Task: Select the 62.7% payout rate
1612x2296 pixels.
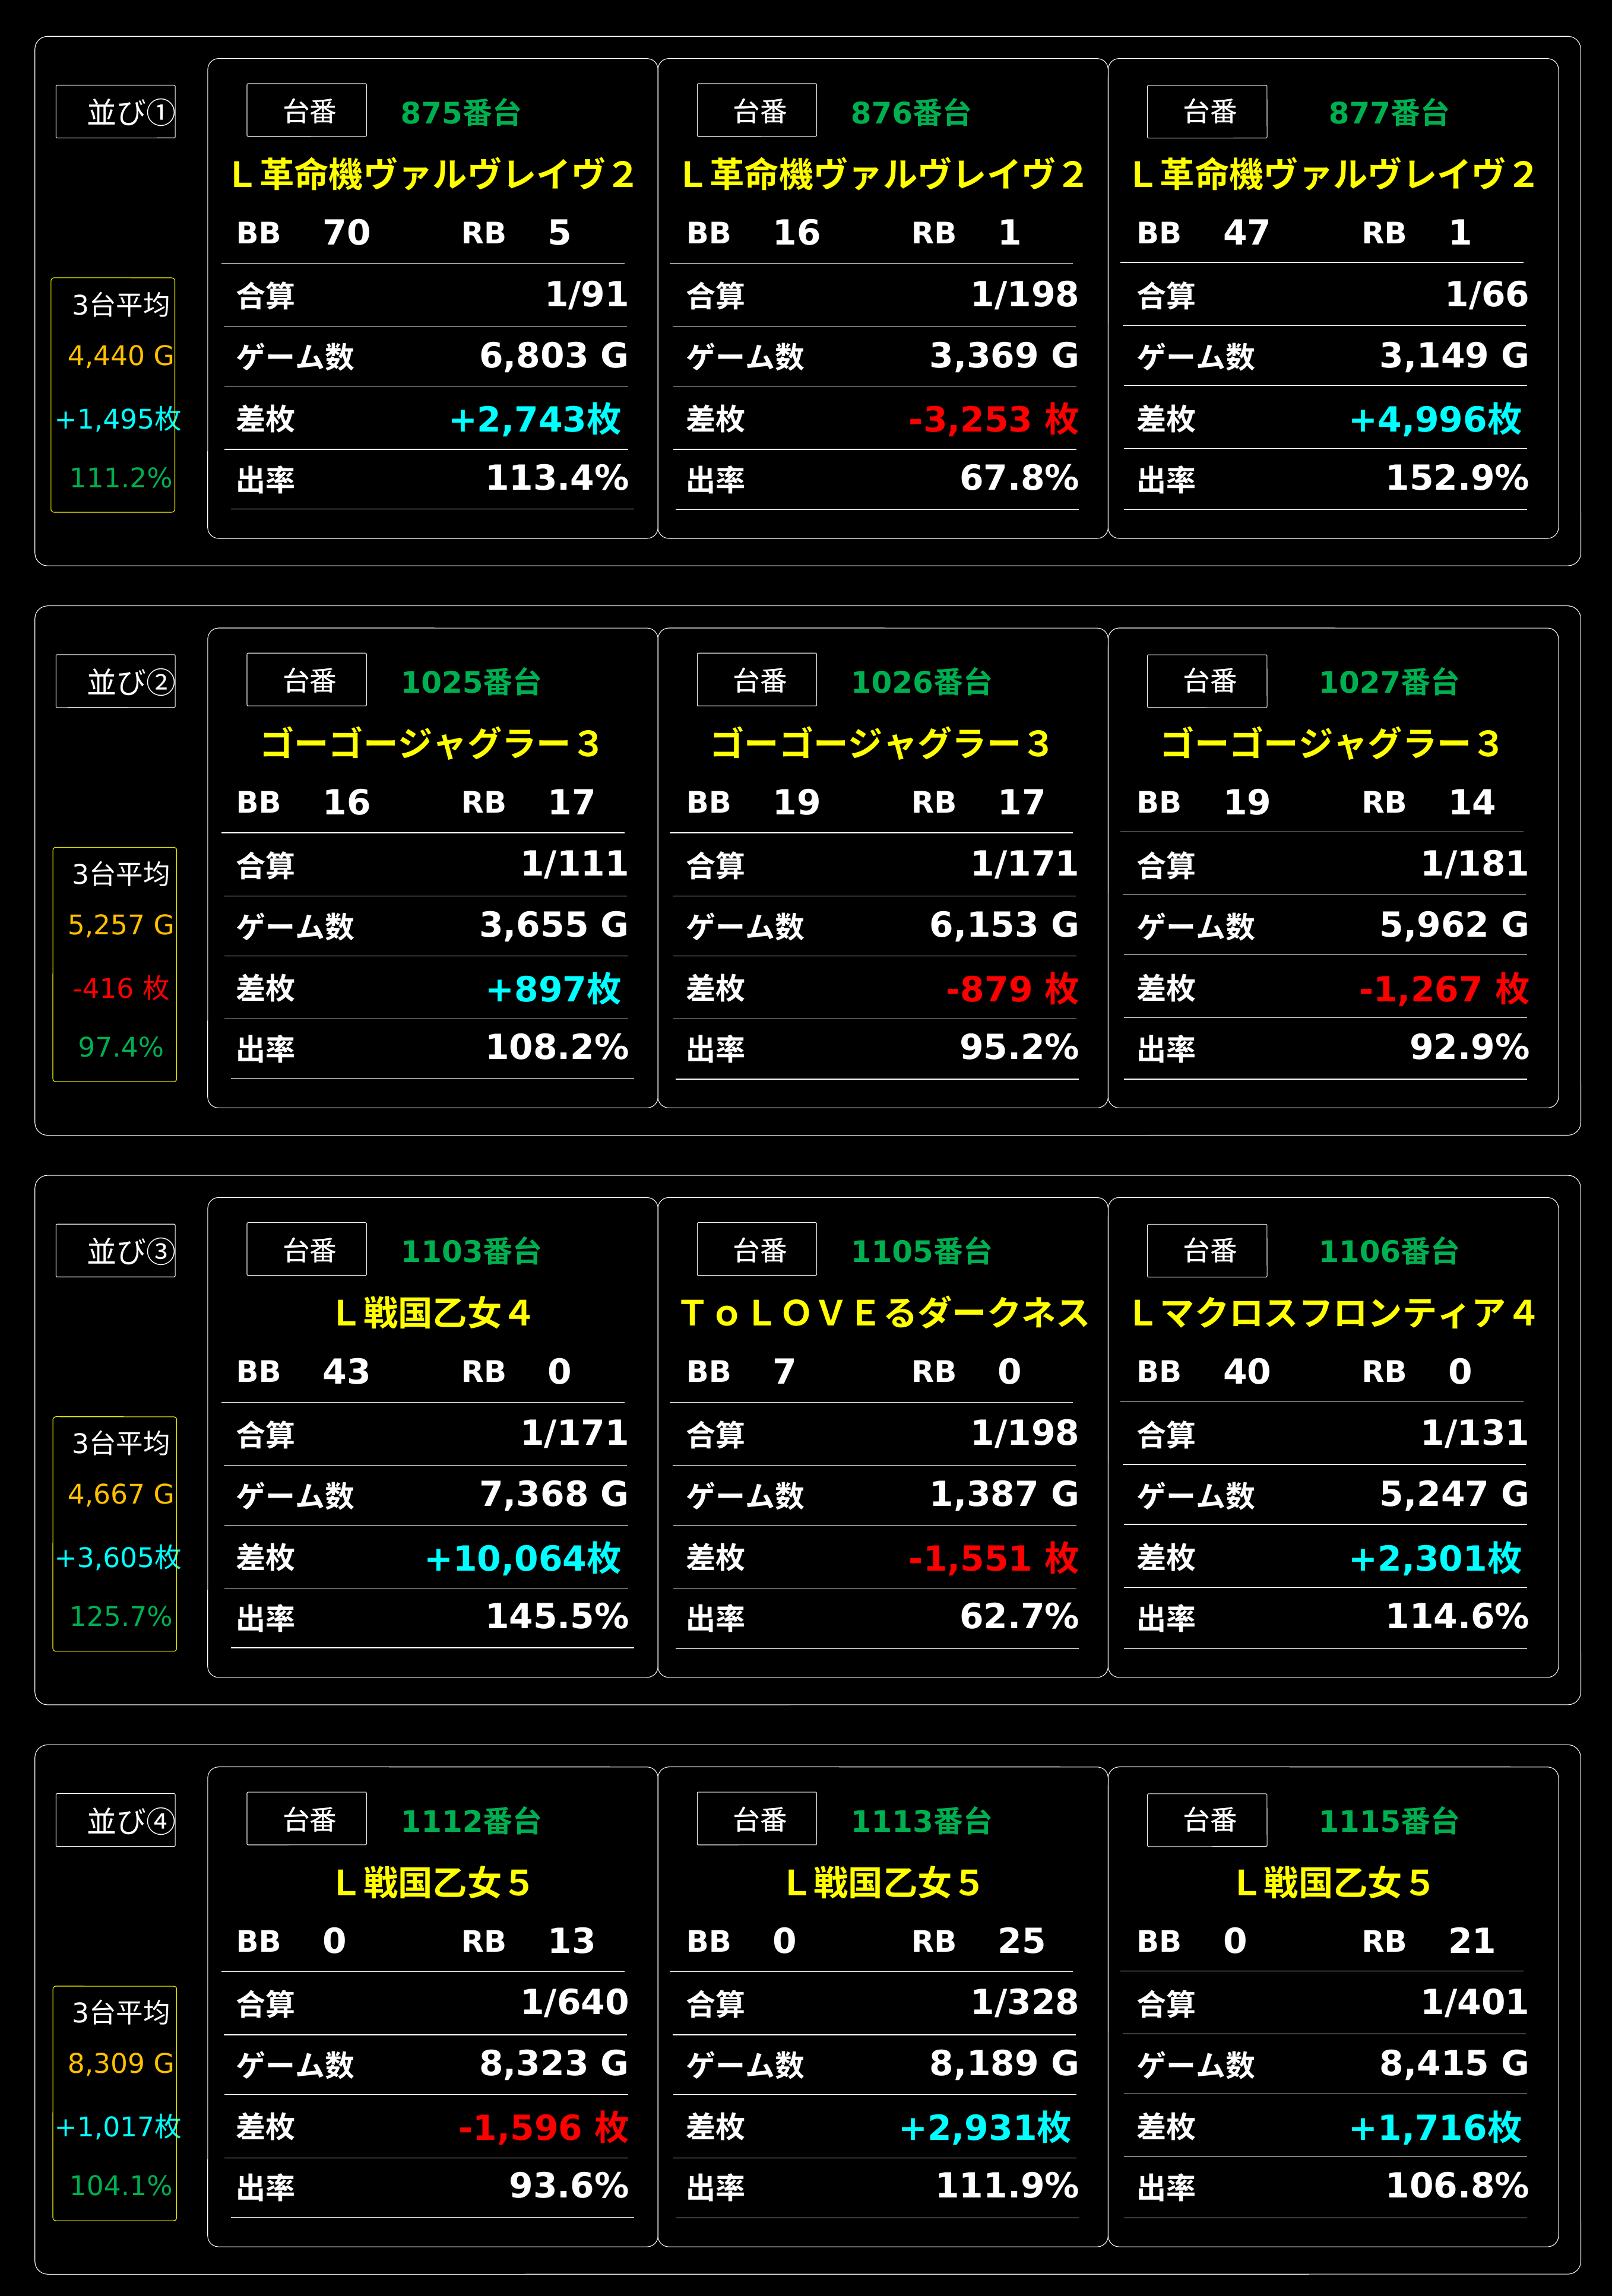Action: point(1019,1617)
